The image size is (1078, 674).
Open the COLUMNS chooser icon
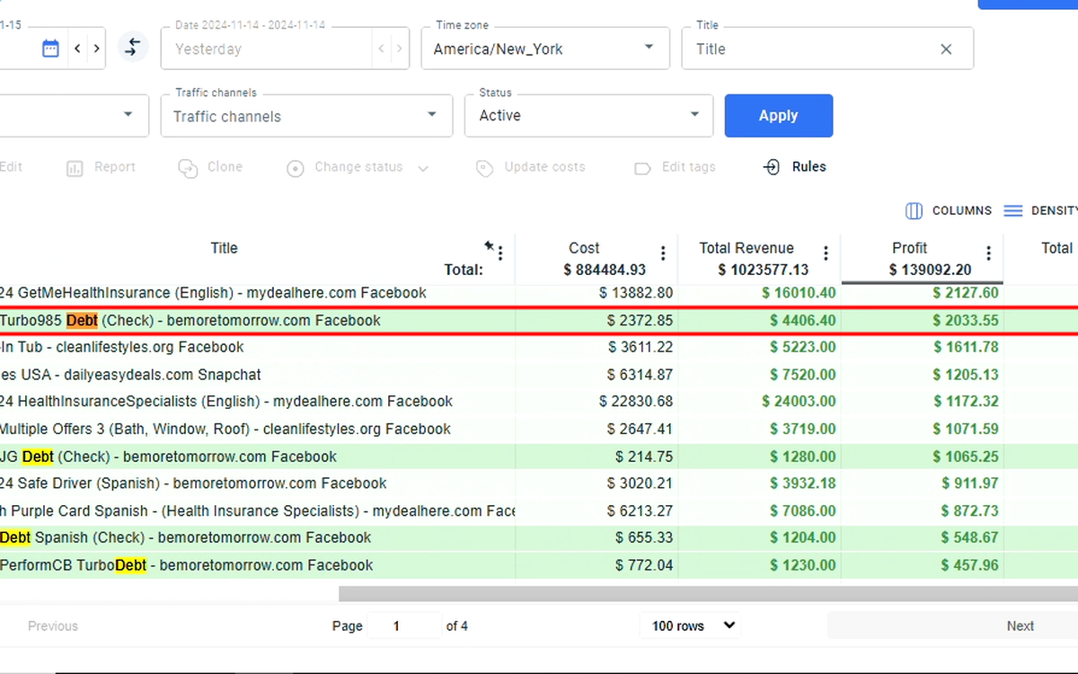click(914, 211)
